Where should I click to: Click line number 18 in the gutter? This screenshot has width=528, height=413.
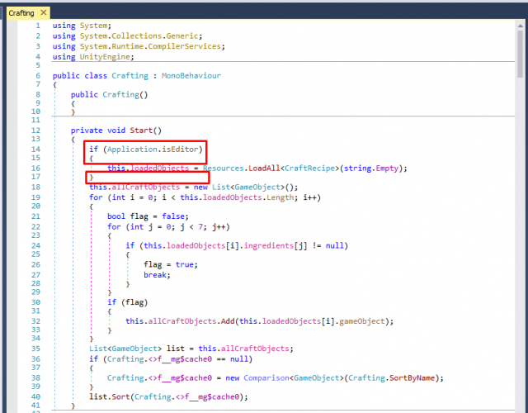tap(35, 188)
